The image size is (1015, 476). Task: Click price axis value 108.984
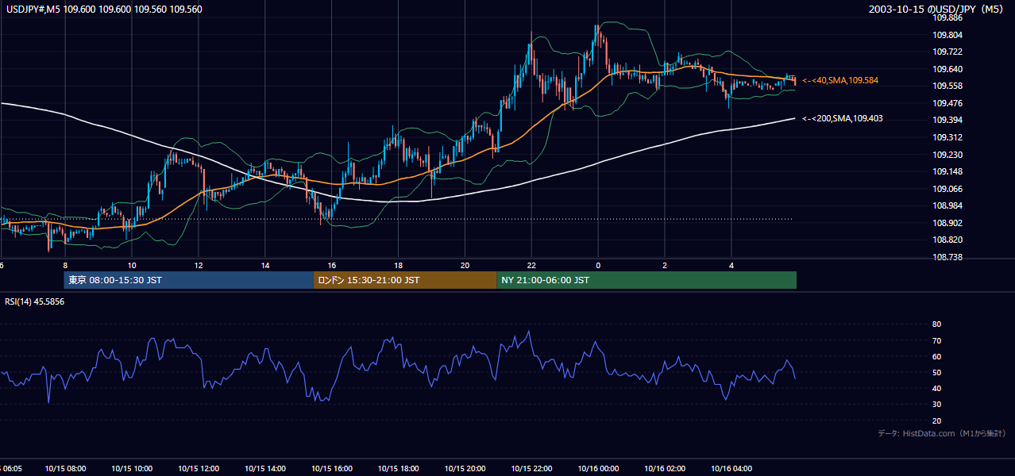(947, 206)
